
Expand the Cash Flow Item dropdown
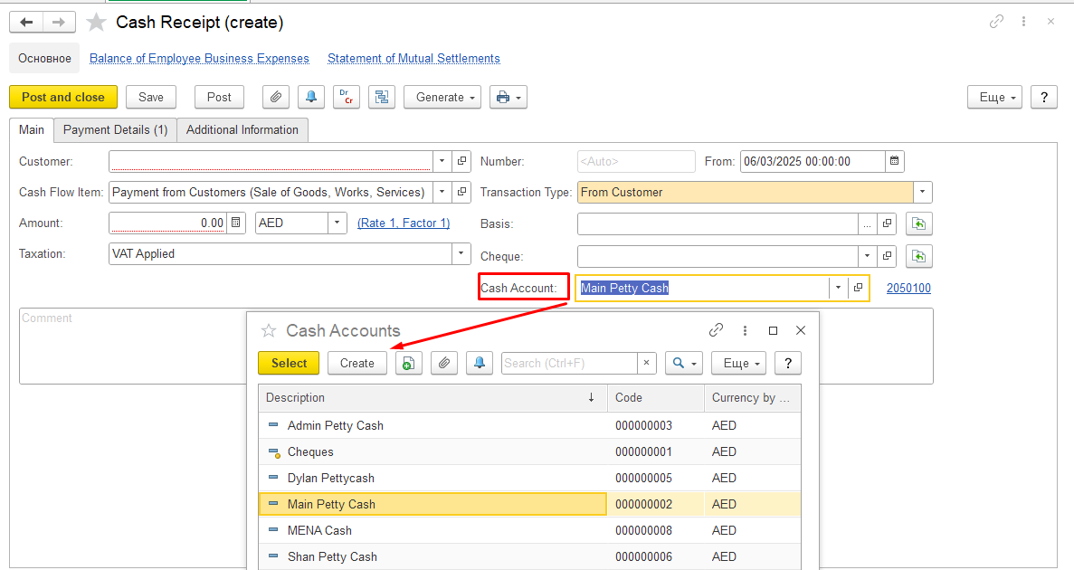[442, 193]
